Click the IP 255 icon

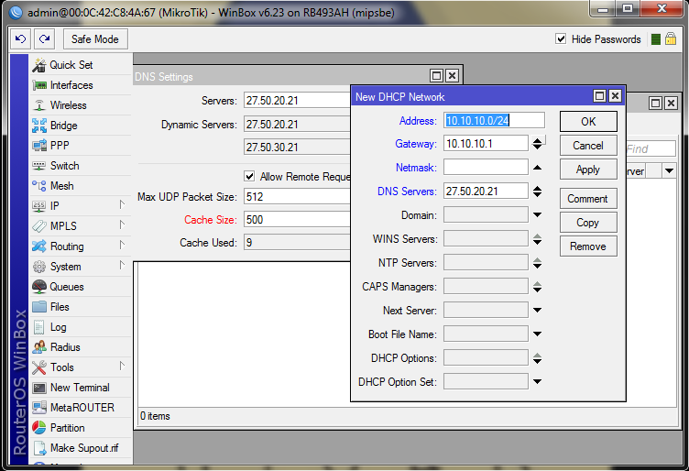coord(39,206)
